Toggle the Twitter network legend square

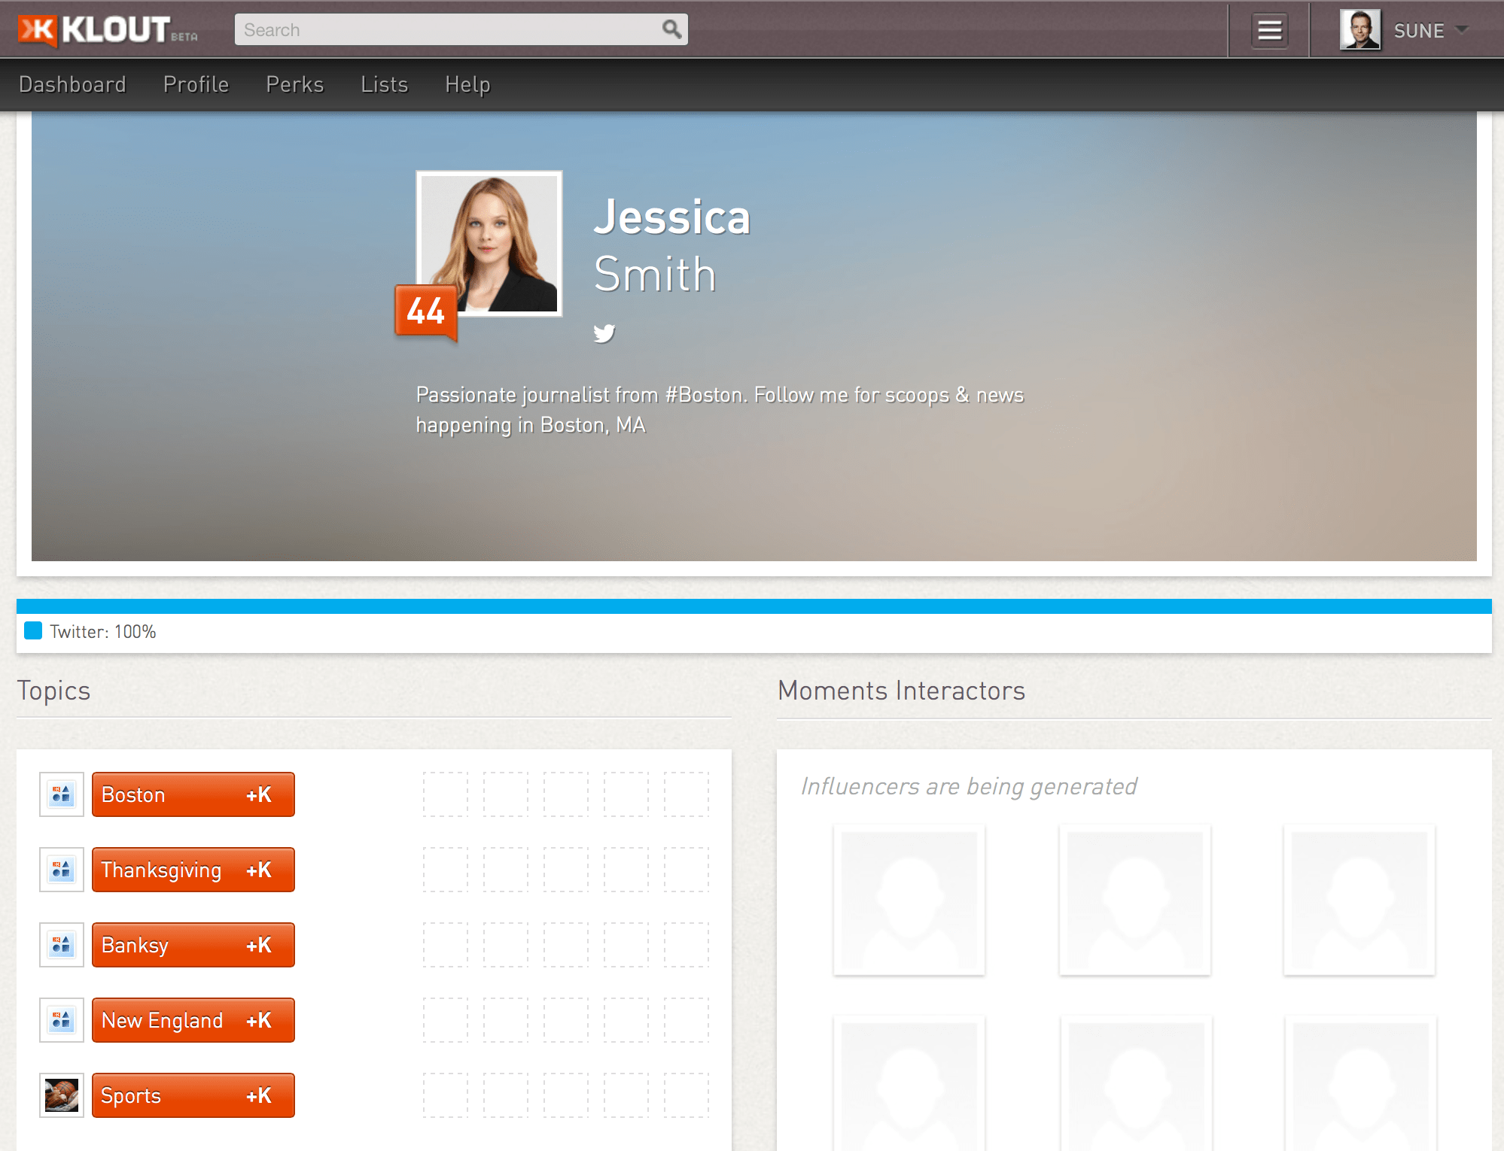click(x=33, y=630)
